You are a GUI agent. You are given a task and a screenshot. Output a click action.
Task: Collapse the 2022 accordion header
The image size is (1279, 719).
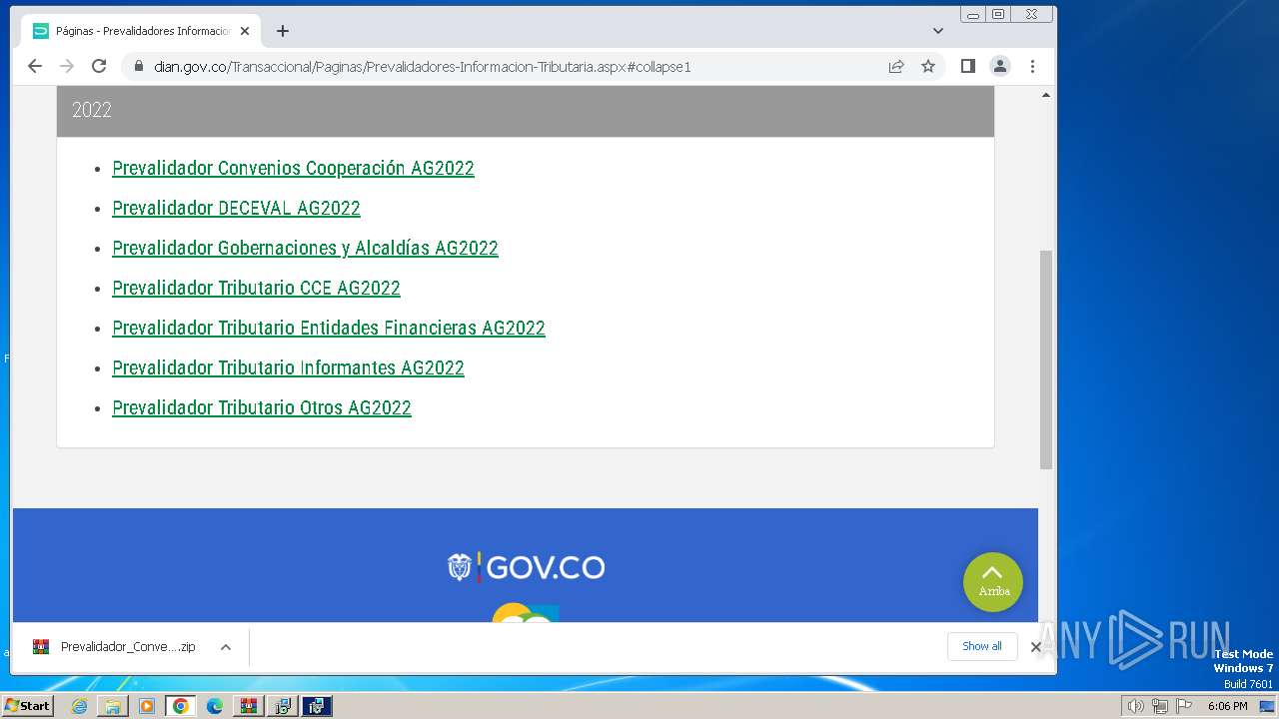(x=526, y=111)
